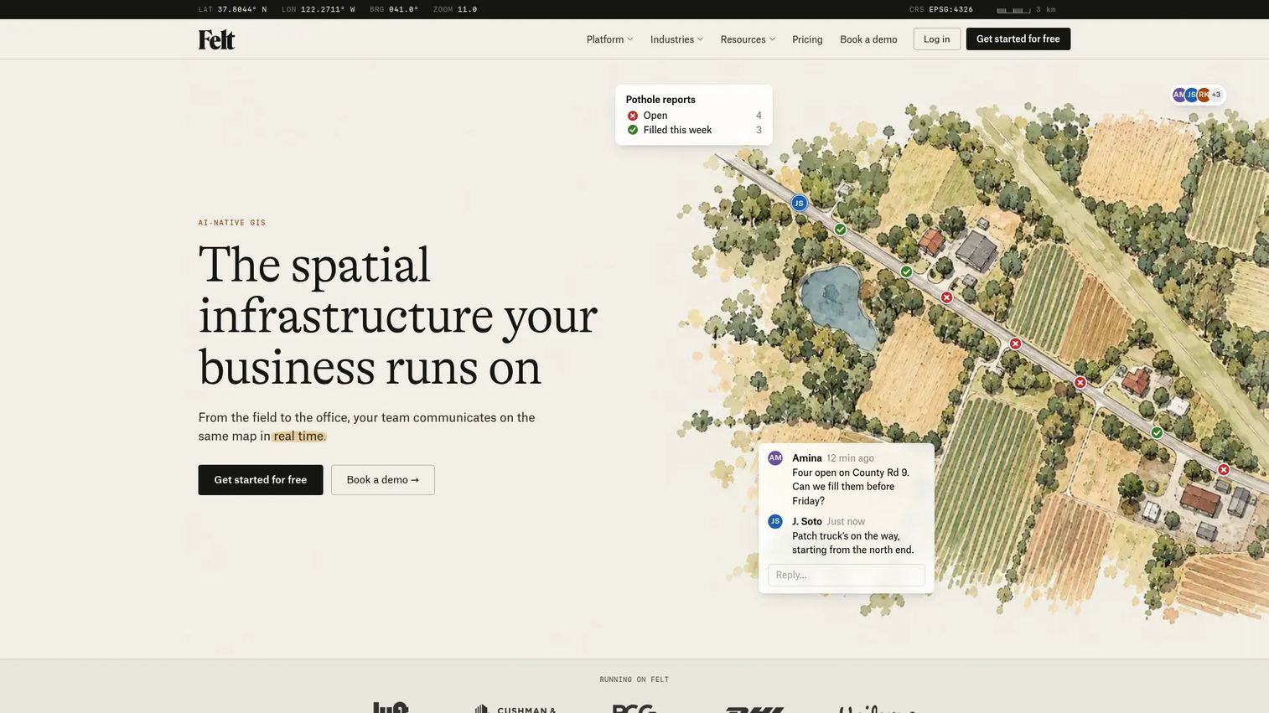Click the AM avatar in the collaborator stack
The height and width of the screenshot is (713, 1269).
point(1179,95)
